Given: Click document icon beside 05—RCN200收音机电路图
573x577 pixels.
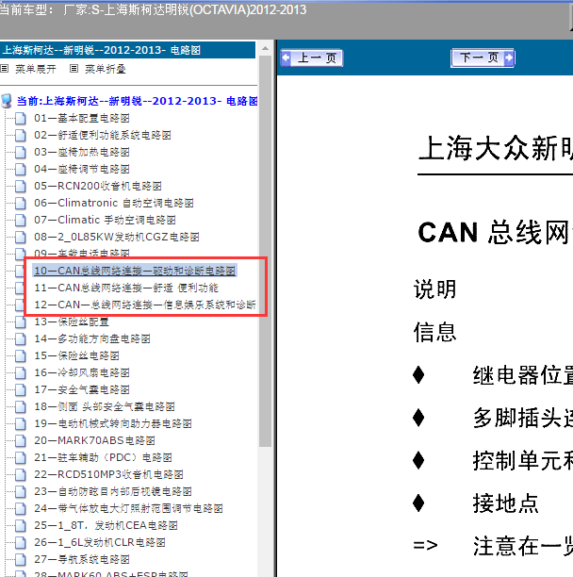Looking at the screenshot, I should point(21,186).
